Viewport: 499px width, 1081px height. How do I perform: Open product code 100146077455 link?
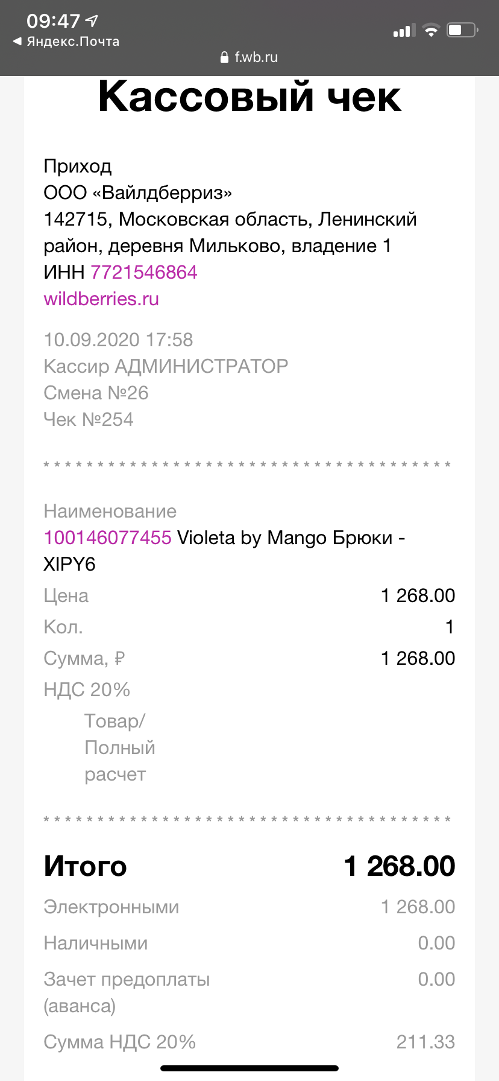(x=108, y=537)
